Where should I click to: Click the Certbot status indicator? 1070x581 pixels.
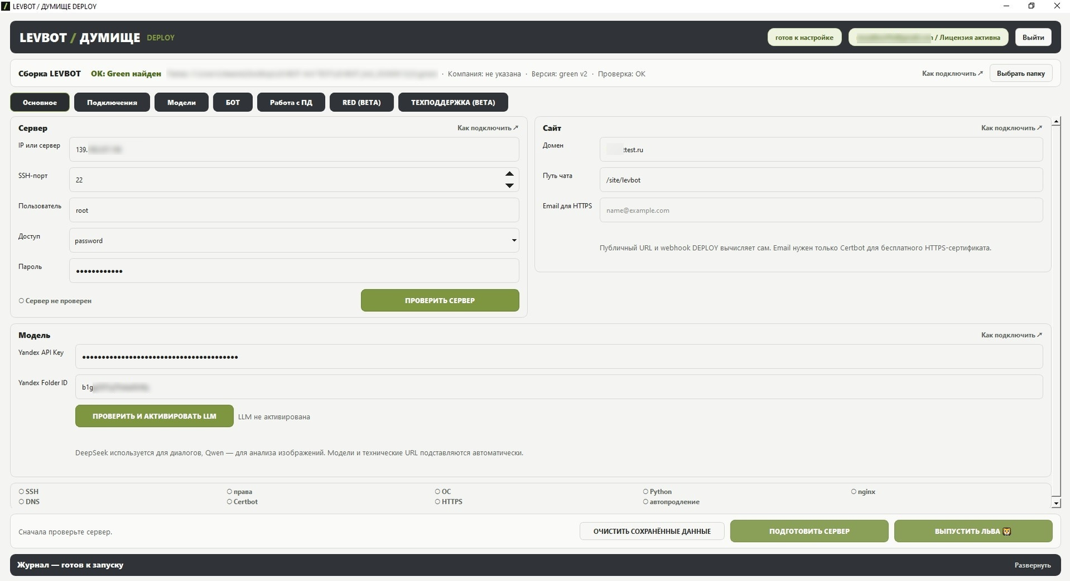coord(242,502)
